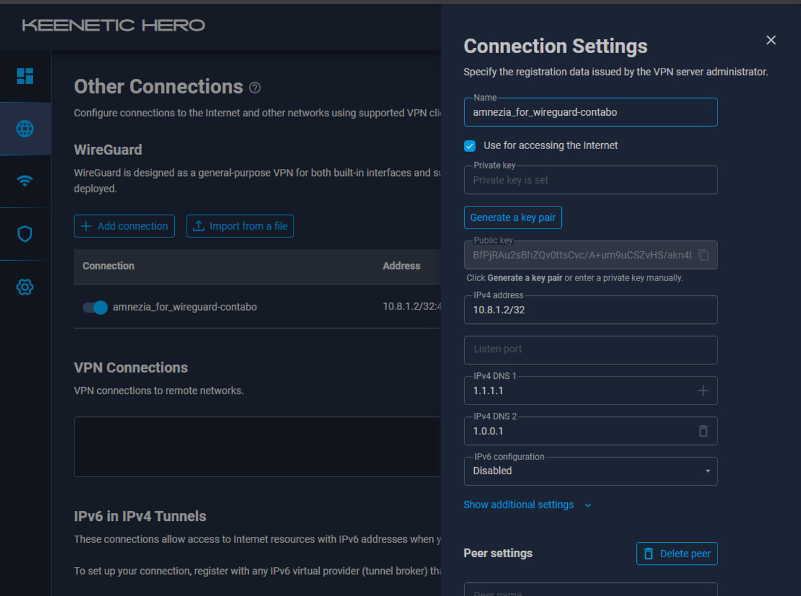
Task: Click the Add connection button
Action: pos(124,226)
